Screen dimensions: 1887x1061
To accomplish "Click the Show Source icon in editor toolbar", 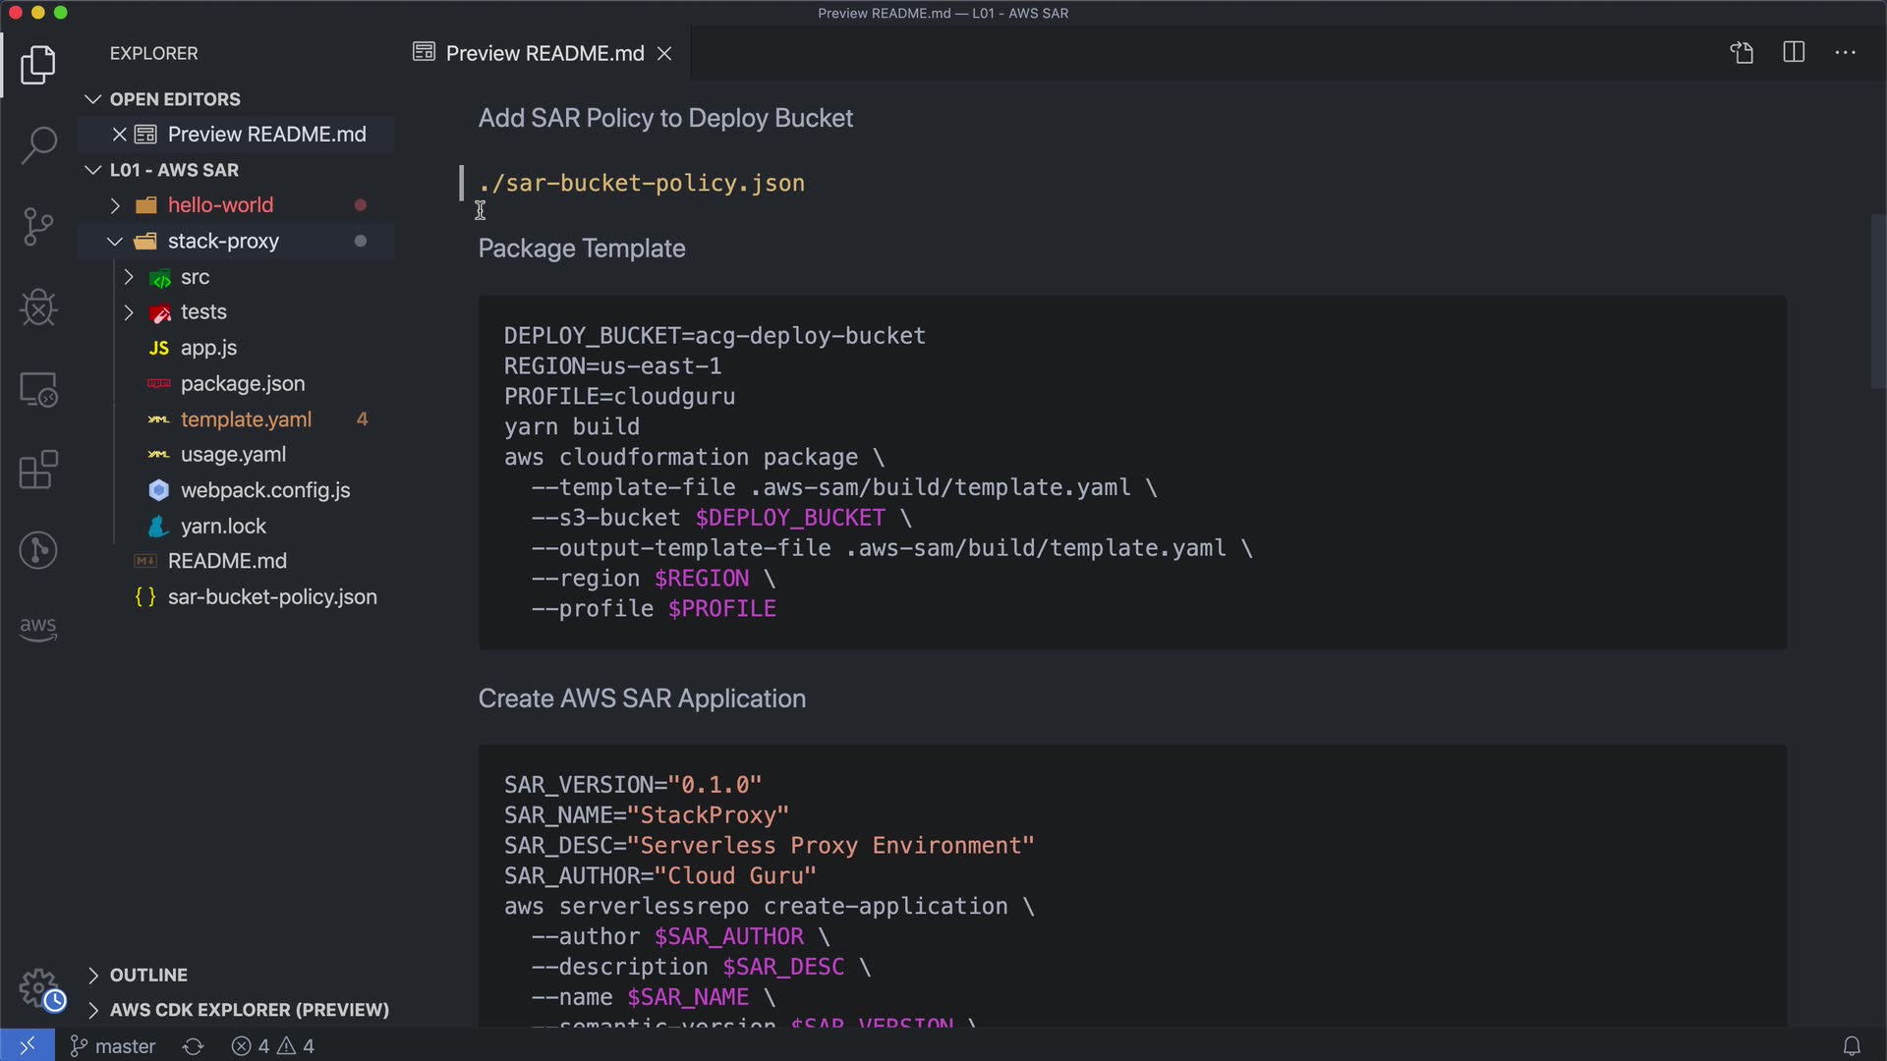I will click(1742, 53).
